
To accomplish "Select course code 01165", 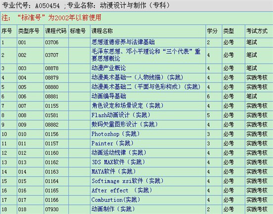I will (x=52, y=190).
